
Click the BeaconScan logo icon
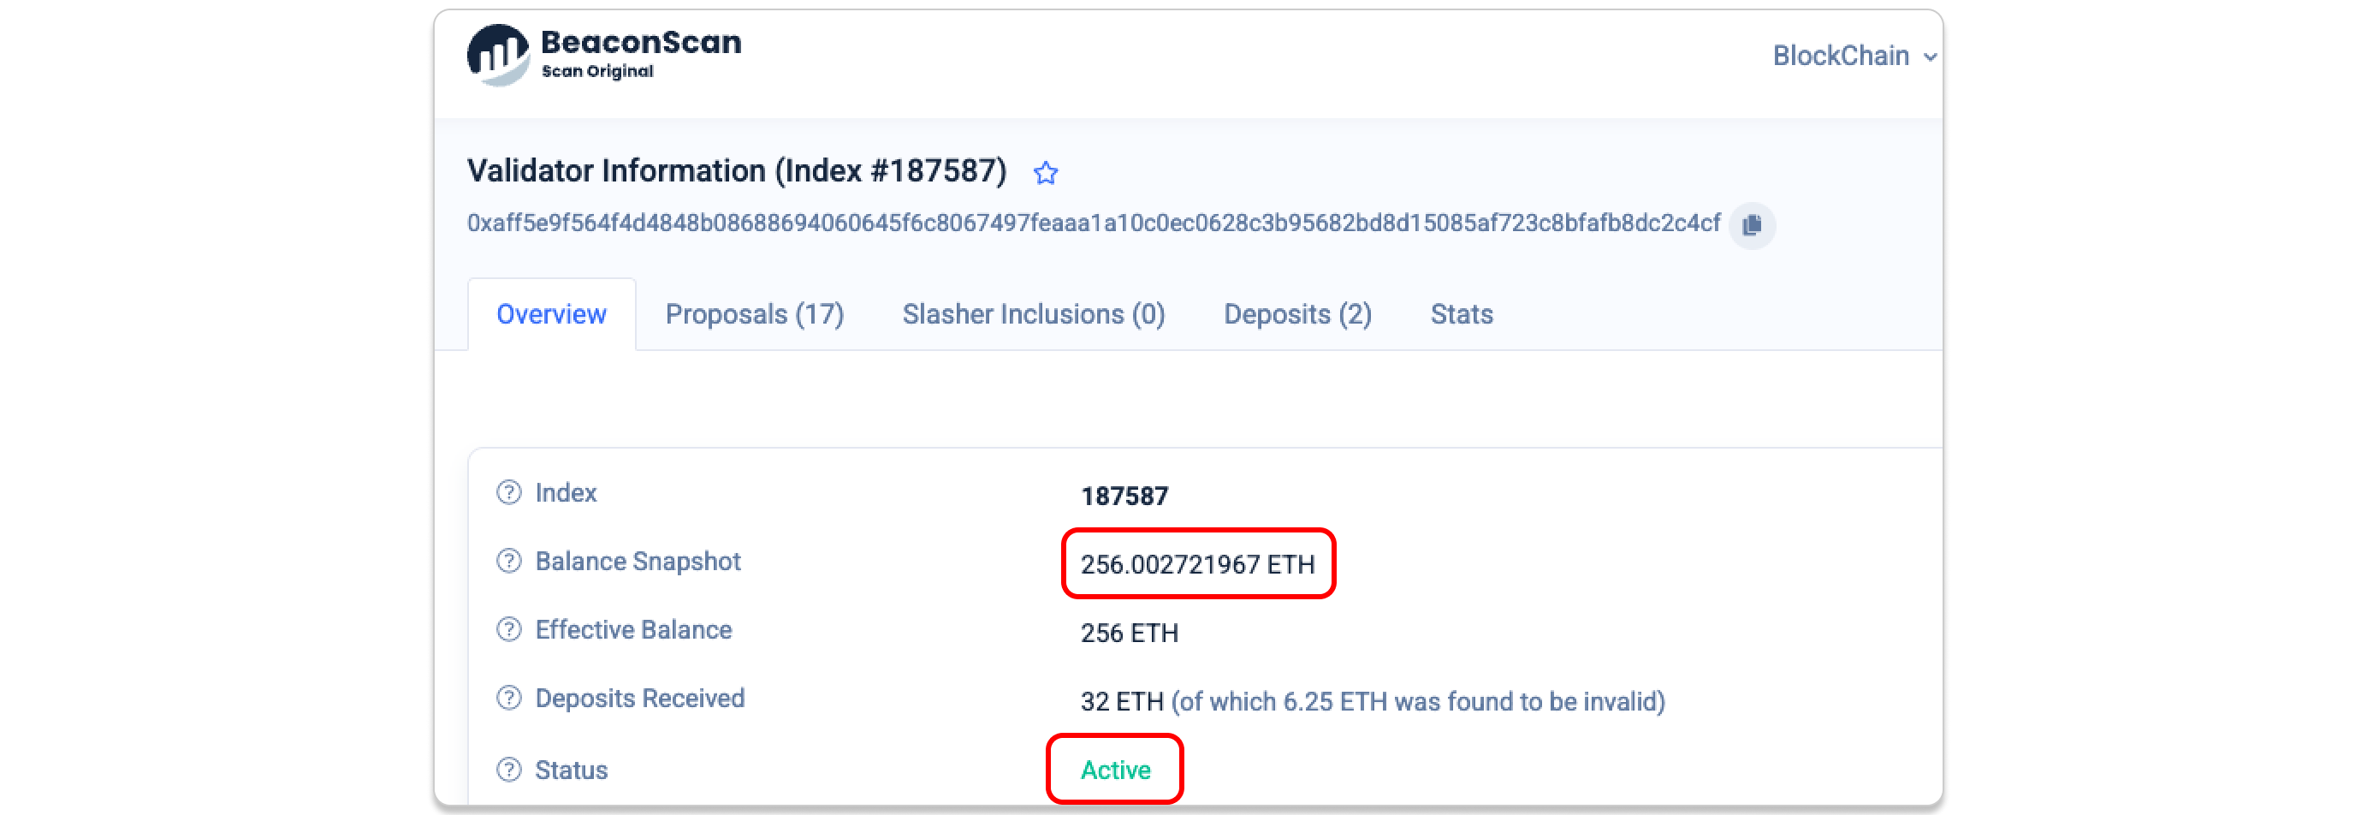click(498, 55)
